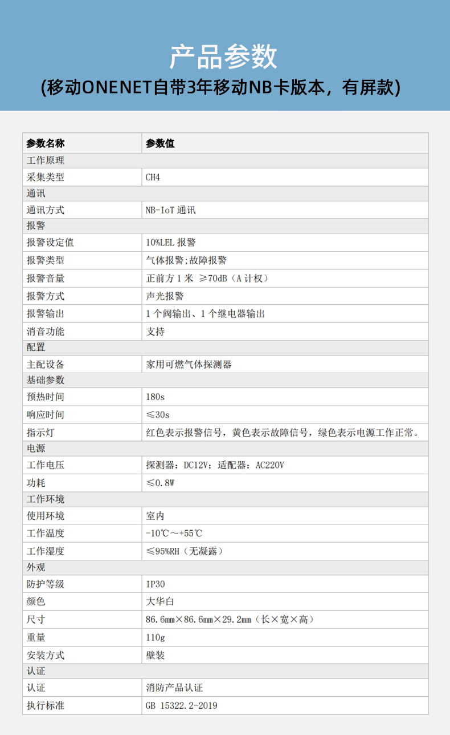The width and height of the screenshot is (450, 735).
Task: Click the '主配设备' label
Action: pyautogui.click(x=46, y=364)
